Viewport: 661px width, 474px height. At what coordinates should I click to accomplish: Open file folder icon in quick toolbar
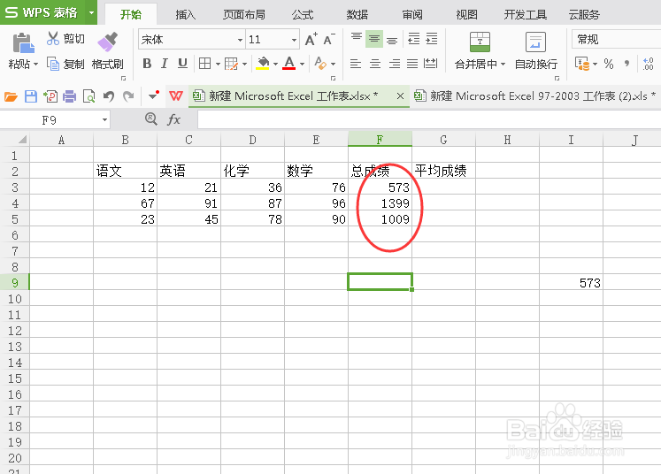(x=11, y=96)
